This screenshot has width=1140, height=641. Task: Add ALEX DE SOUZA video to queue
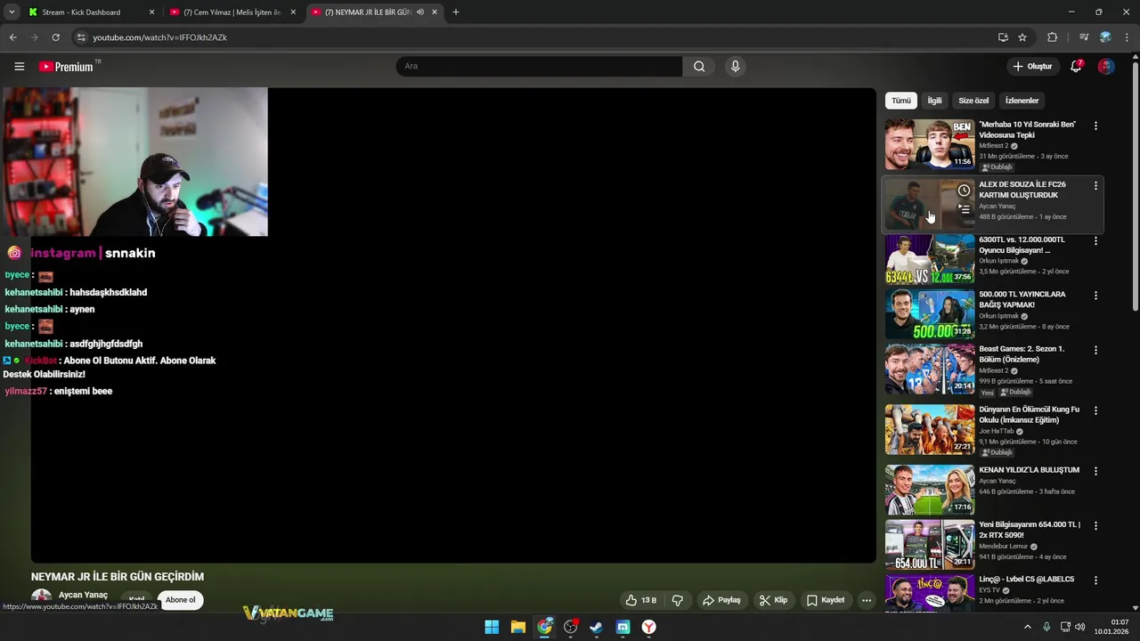click(964, 209)
